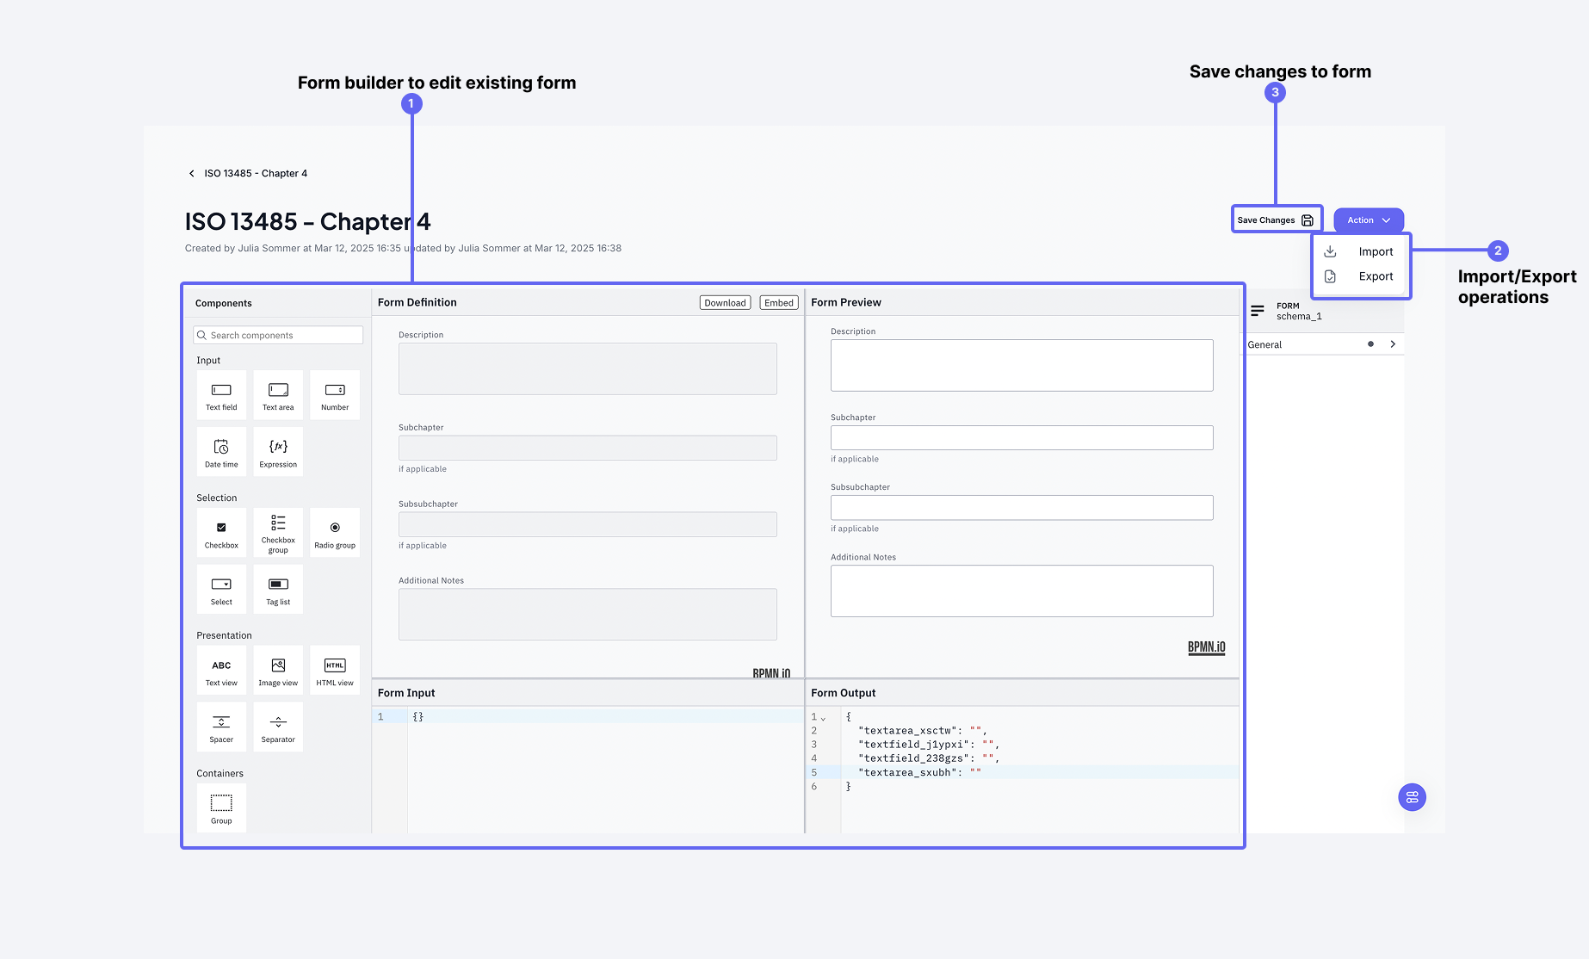Click the Expression component icon
The height and width of the screenshot is (959, 1589).
pos(278,452)
